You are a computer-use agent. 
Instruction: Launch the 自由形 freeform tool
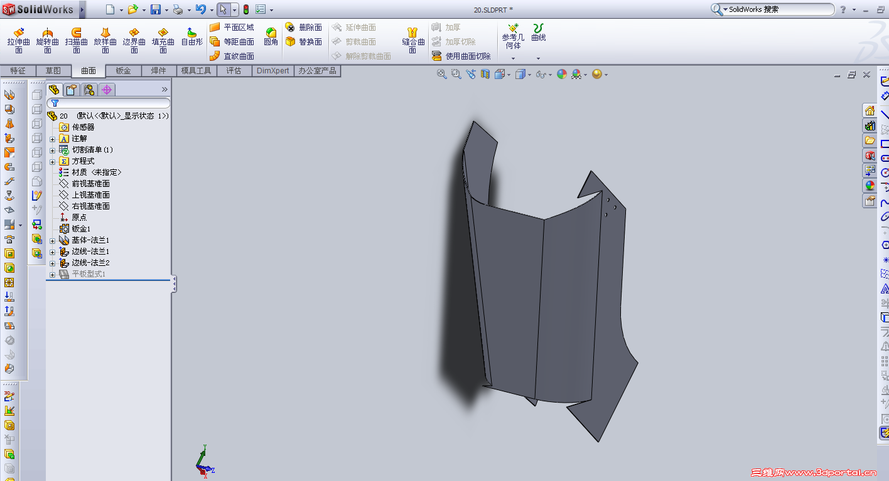tap(191, 37)
